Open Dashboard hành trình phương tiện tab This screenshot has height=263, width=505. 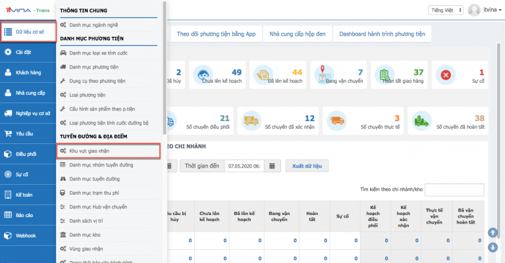(x=382, y=34)
